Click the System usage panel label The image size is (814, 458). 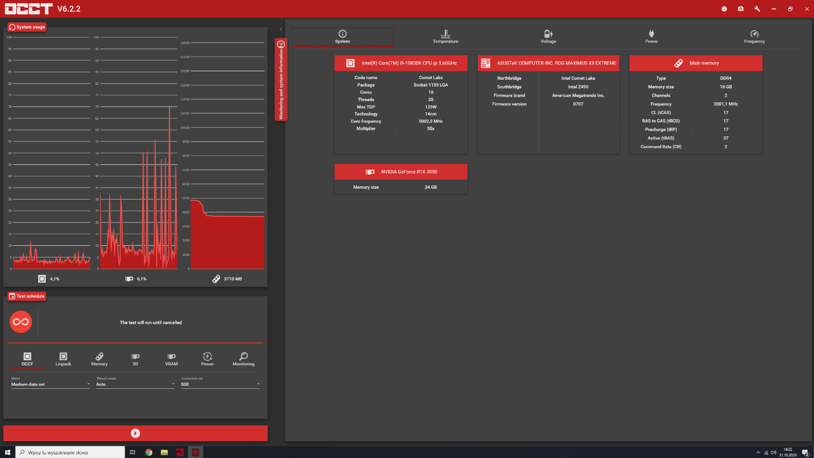pyautogui.click(x=27, y=27)
